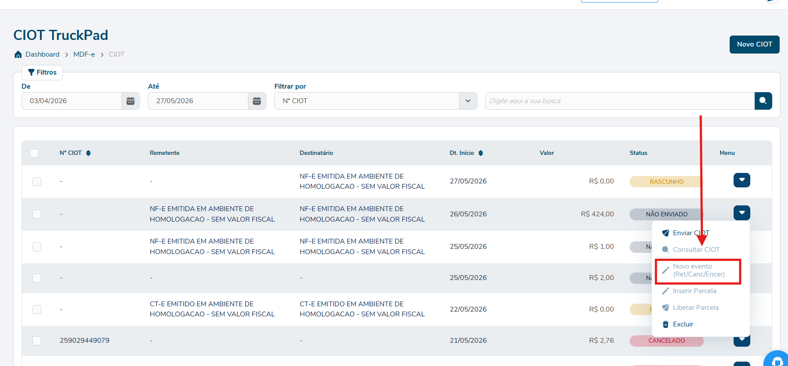Image resolution: width=788 pixels, height=366 pixels.
Task: Select Consultar CIOT from the menu
Action: [x=696, y=250]
